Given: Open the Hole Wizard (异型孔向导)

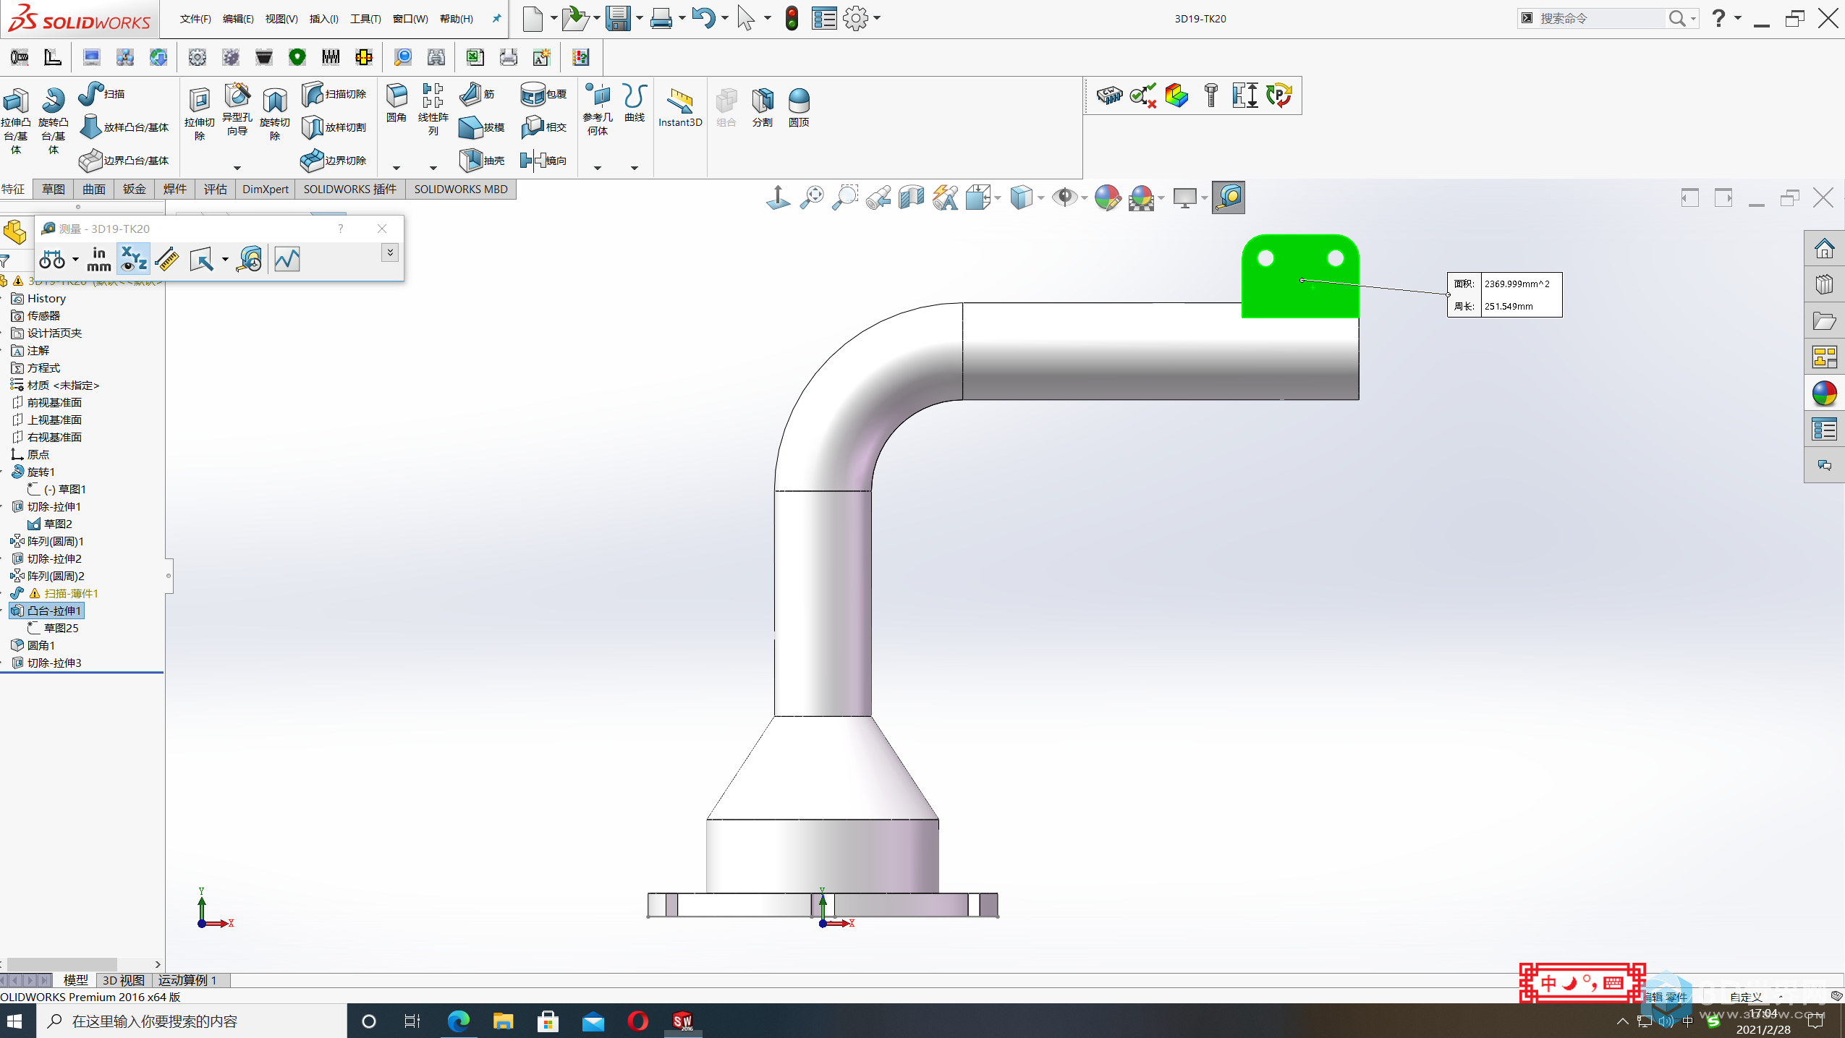Looking at the screenshot, I should (237, 110).
